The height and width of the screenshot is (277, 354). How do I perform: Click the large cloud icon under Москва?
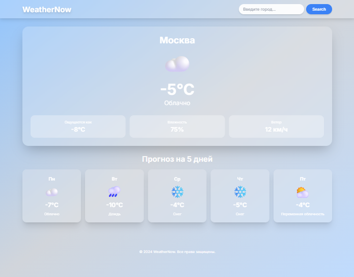(177, 64)
